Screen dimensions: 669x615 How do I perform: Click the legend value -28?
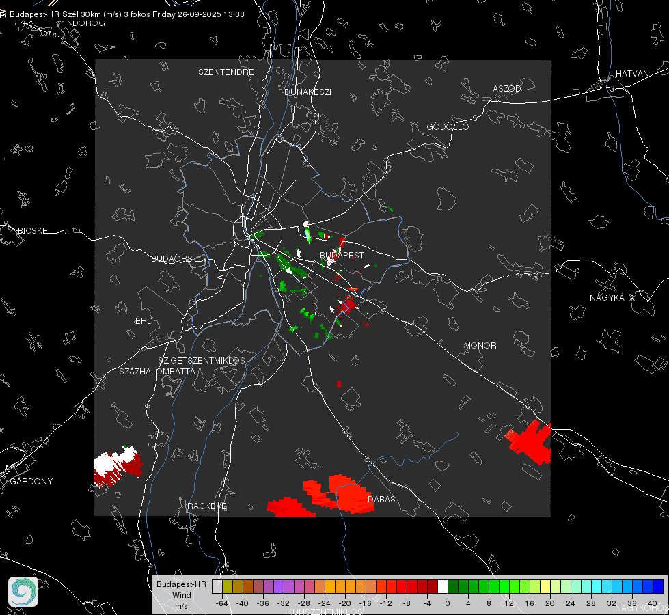[x=303, y=603]
